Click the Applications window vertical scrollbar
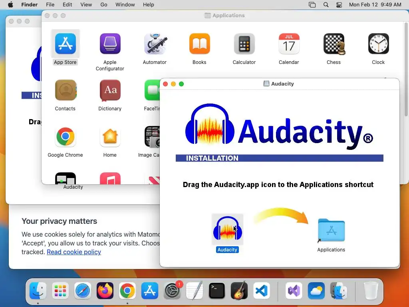The width and height of the screenshot is (409, 307). 406,69
